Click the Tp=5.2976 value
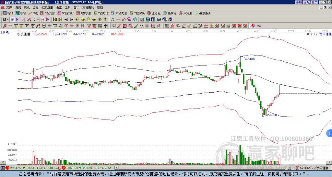The height and width of the screenshot is (177, 332). pyautogui.click(x=41, y=34)
